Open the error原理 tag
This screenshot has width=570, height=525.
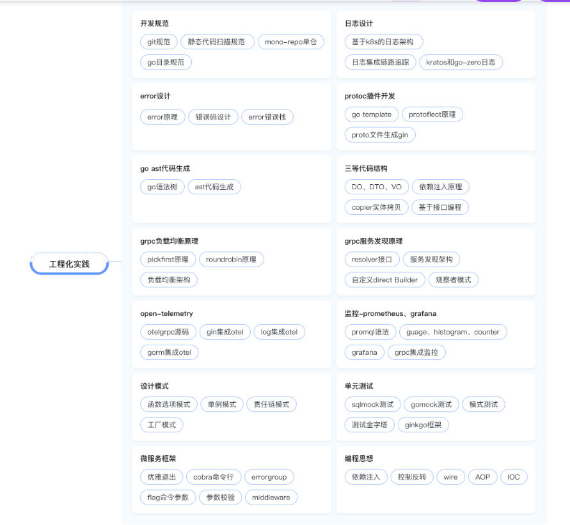[162, 116]
